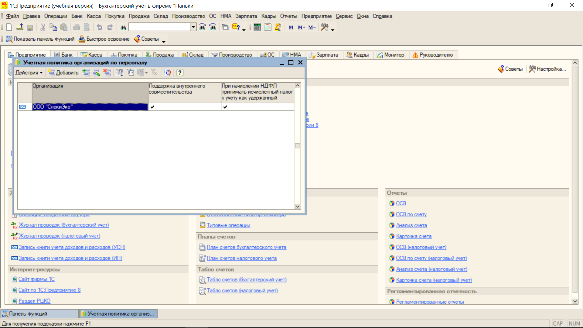Open Журнал проводок (бухгалтерский учет) link

point(64,225)
